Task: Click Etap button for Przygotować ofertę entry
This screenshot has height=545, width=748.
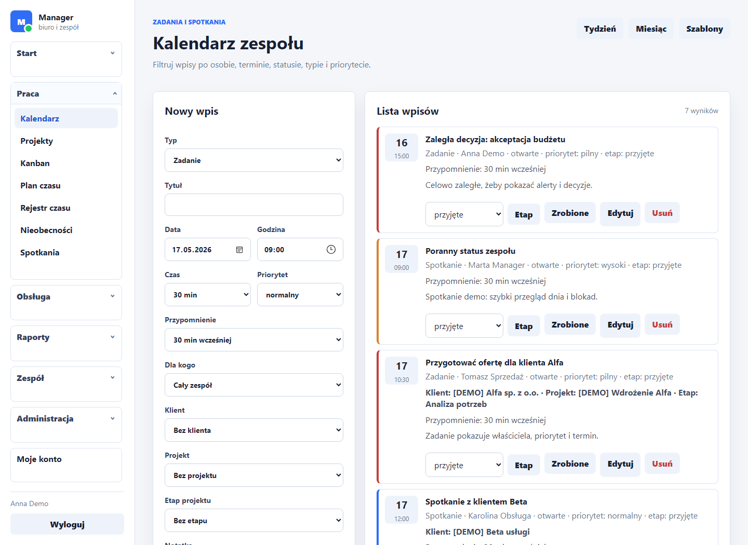Action: (524, 465)
